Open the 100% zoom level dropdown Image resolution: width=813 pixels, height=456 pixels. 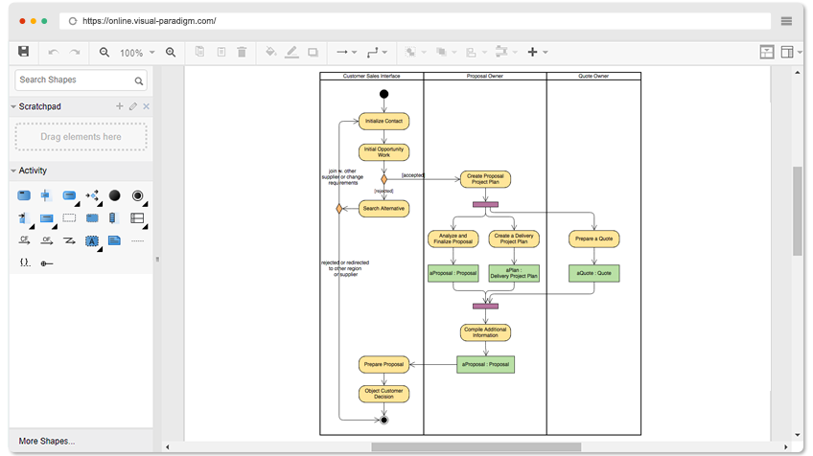[x=137, y=53]
